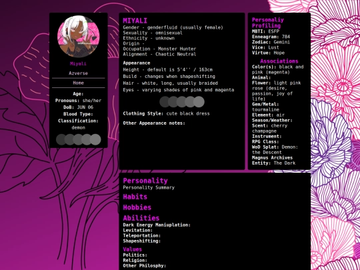Image resolution: width=360 pixels, height=270 pixels.
Task: Click 'Enneagram: 784' entry
Action: (x=271, y=37)
